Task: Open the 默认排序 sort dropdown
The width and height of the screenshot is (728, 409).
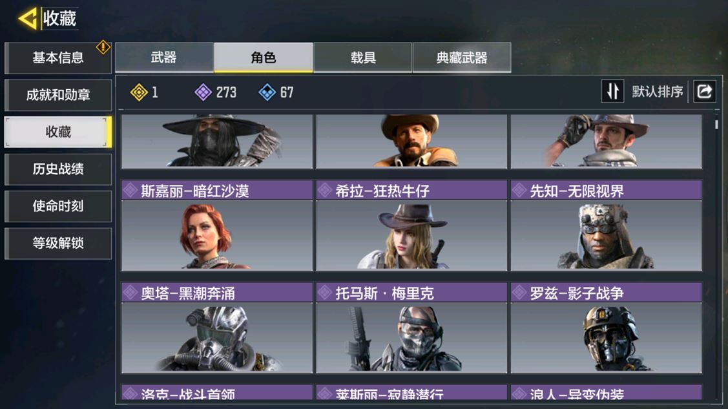Action: coord(658,92)
